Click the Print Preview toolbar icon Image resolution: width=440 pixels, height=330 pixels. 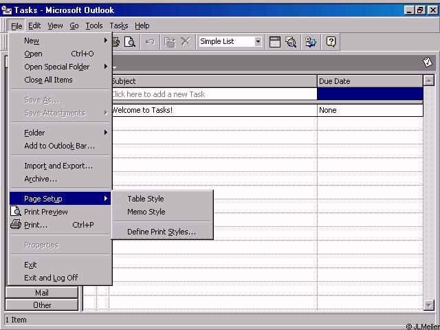[130, 42]
